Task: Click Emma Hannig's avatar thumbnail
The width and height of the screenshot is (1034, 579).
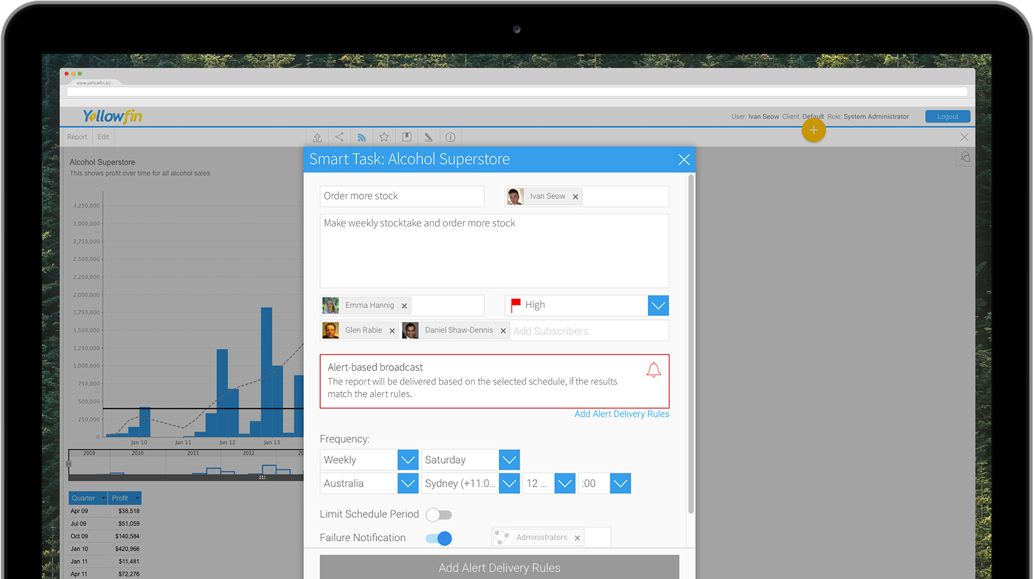Action: pyautogui.click(x=330, y=306)
